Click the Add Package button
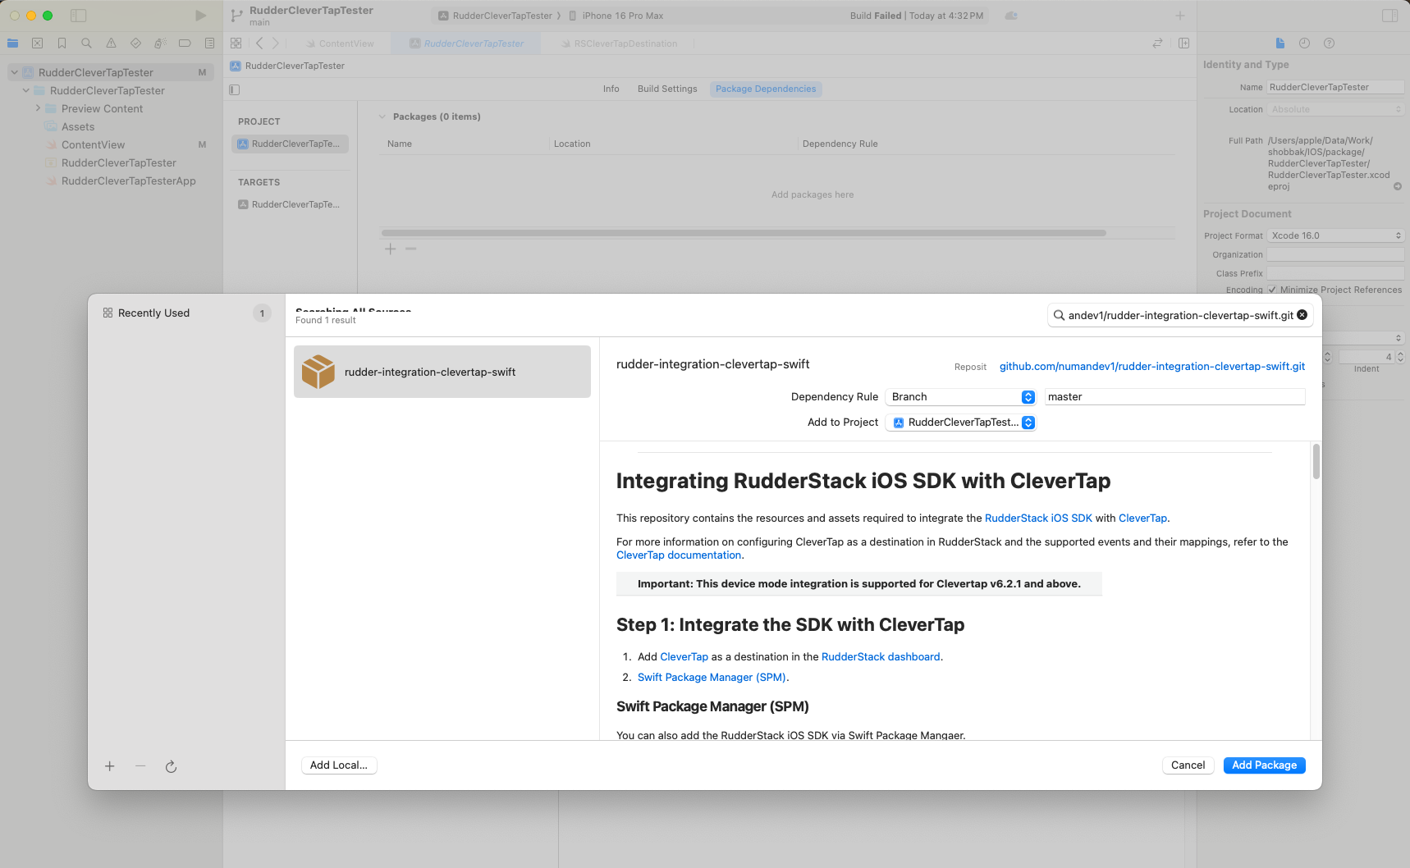Screen dimensions: 1410x868 tap(1264, 765)
